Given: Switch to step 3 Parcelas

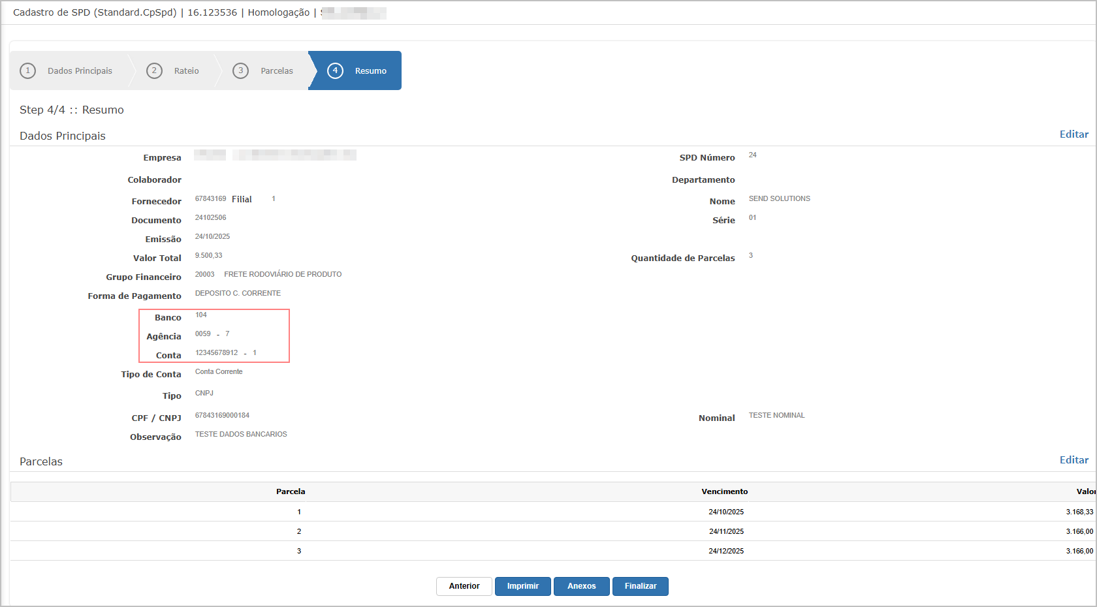Looking at the screenshot, I should click(x=264, y=70).
